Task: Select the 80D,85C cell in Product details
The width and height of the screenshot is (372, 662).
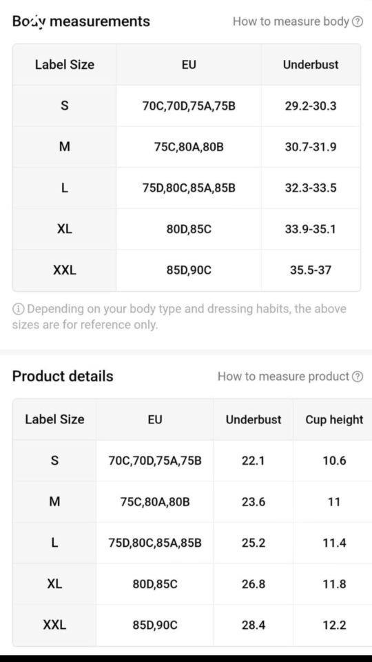Action: point(155,584)
